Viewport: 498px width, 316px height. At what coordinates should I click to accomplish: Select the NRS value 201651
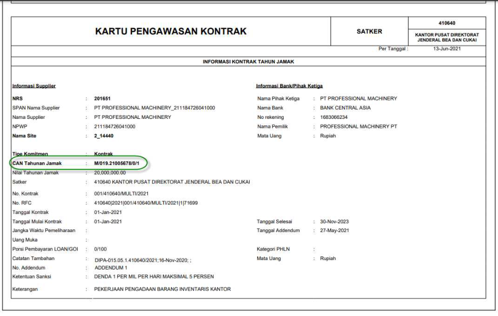102,99
